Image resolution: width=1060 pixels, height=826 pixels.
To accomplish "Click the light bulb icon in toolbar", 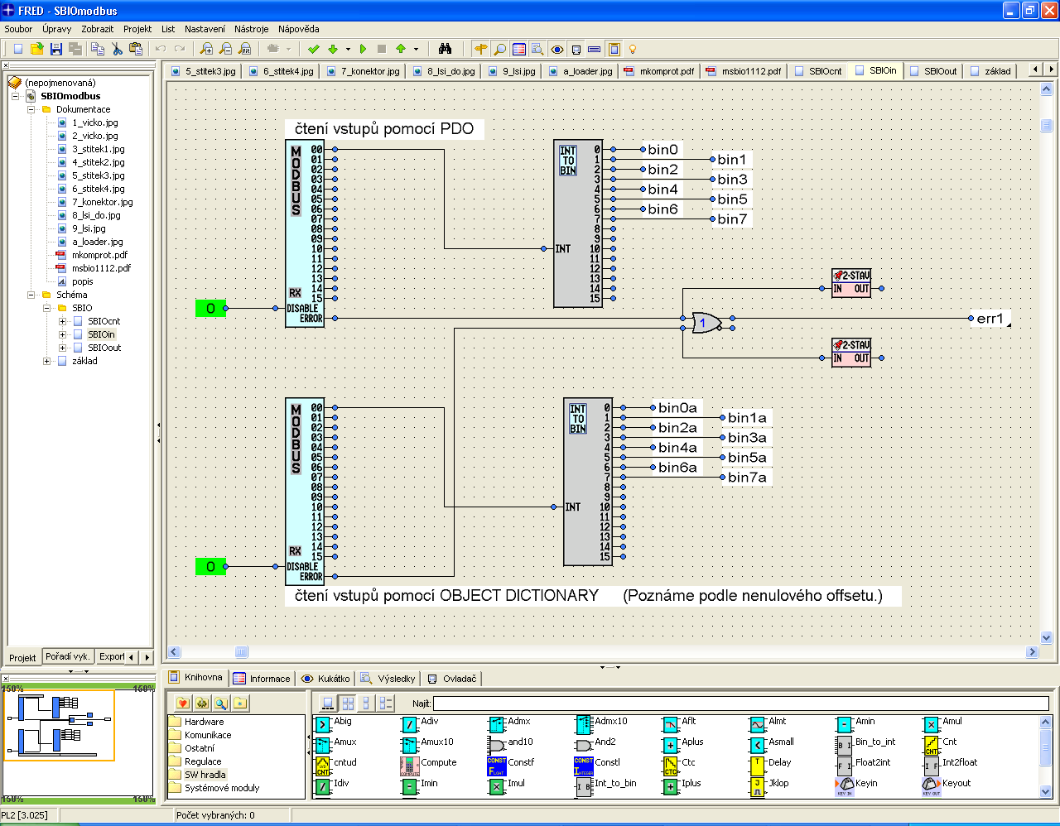I will 633,49.
